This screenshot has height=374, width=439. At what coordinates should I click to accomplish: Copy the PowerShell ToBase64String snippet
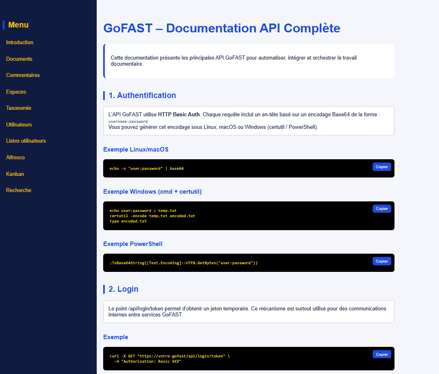tap(382, 261)
